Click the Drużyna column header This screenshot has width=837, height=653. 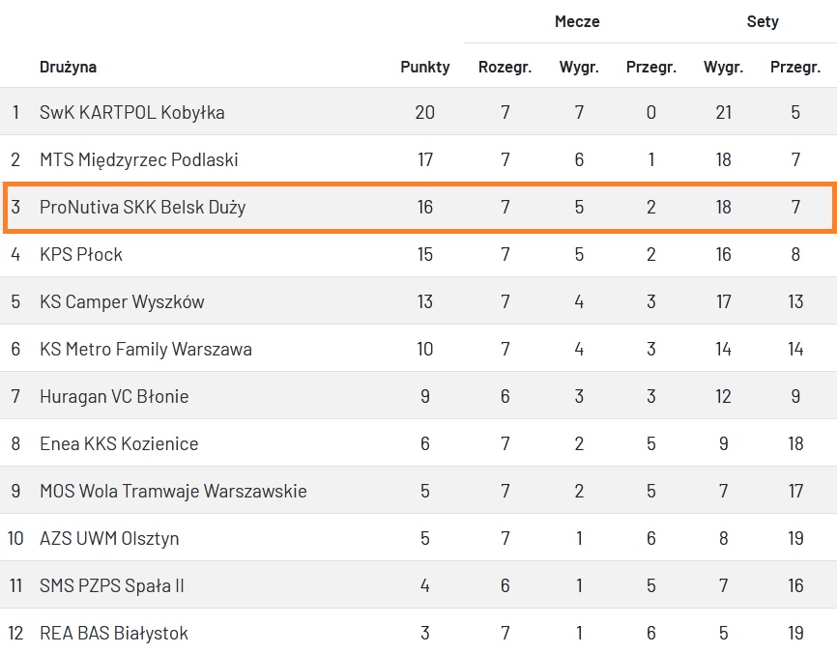(x=68, y=67)
